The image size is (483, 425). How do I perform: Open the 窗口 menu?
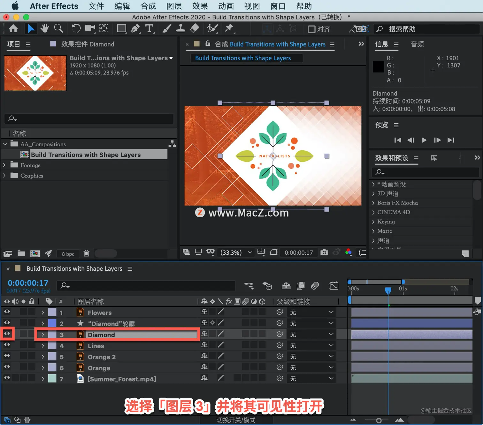pos(278,6)
